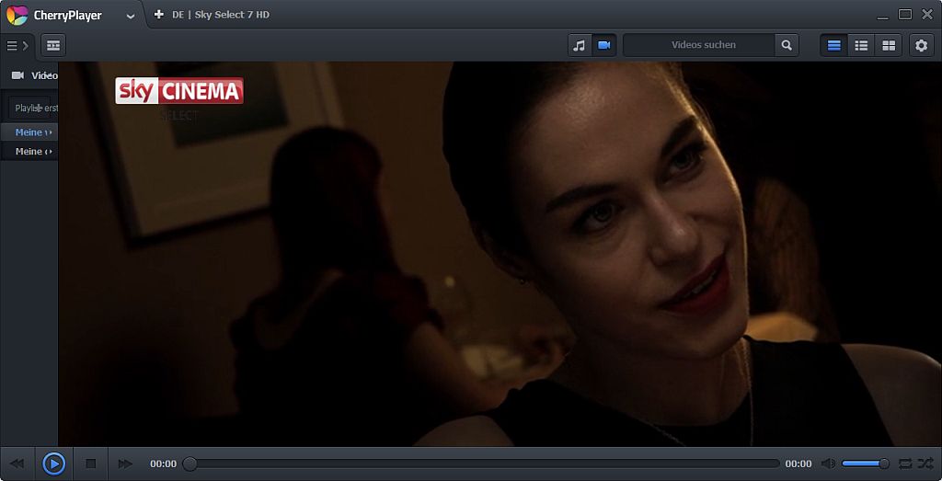The image size is (942, 481).
Task: Click the Videos suchen search field
Action: (x=699, y=45)
